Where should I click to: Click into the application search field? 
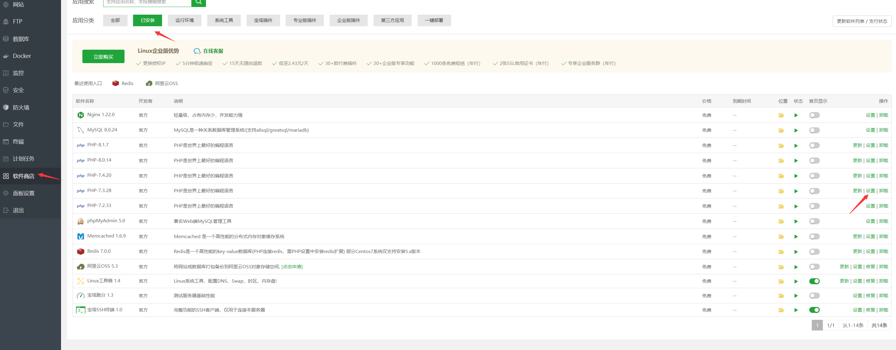click(x=147, y=2)
